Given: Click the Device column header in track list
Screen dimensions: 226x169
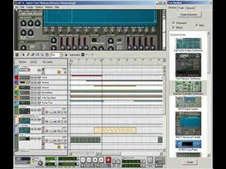Looking at the screenshot, I should coord(23,62).
